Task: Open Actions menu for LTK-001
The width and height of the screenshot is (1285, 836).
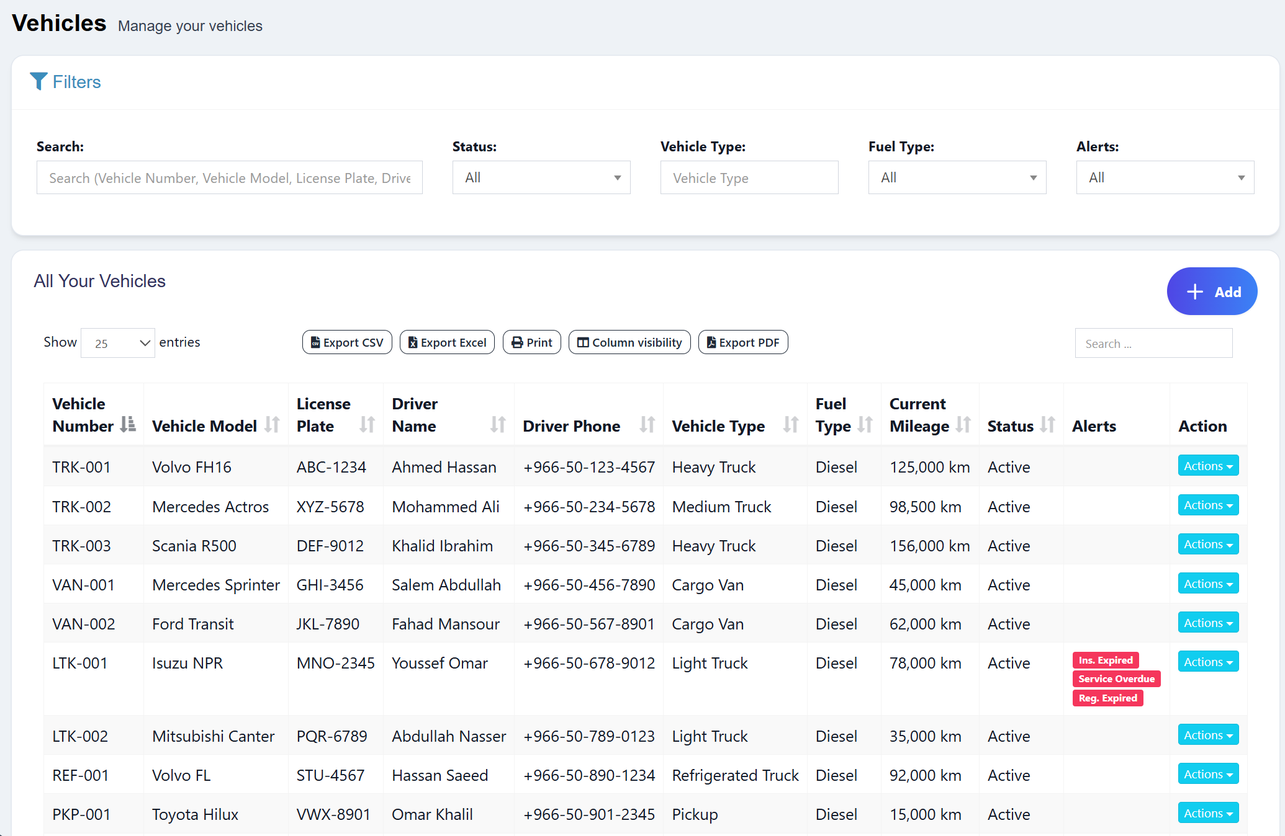Action: 1207,662
